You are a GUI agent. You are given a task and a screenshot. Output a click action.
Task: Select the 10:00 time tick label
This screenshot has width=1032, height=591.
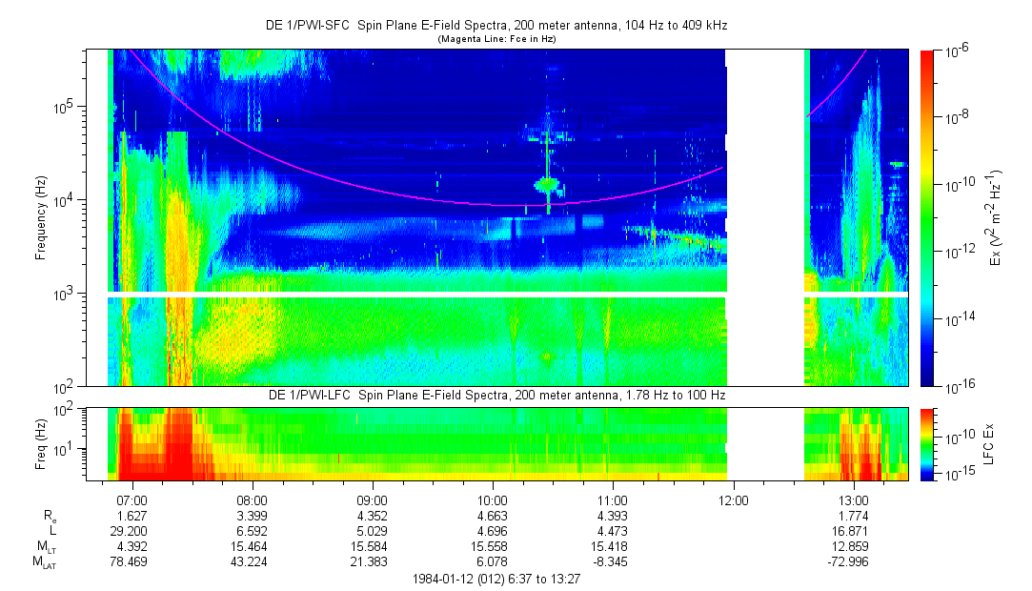pos(492,499)
